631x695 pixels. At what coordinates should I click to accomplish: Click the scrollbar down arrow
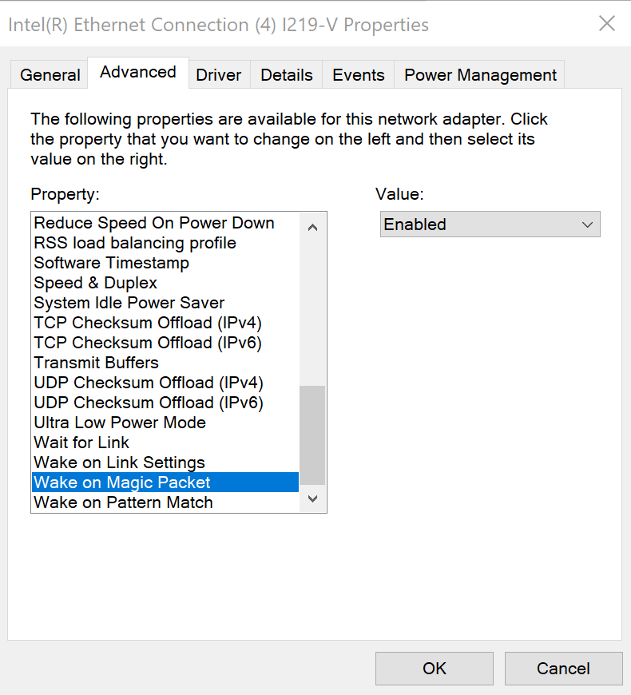pyautogui.click(x=312, y=498)
